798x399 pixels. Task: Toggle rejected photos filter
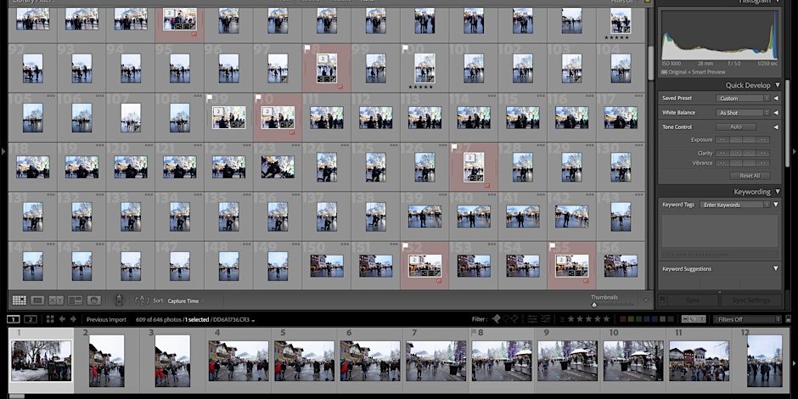[x=515, y=319]
